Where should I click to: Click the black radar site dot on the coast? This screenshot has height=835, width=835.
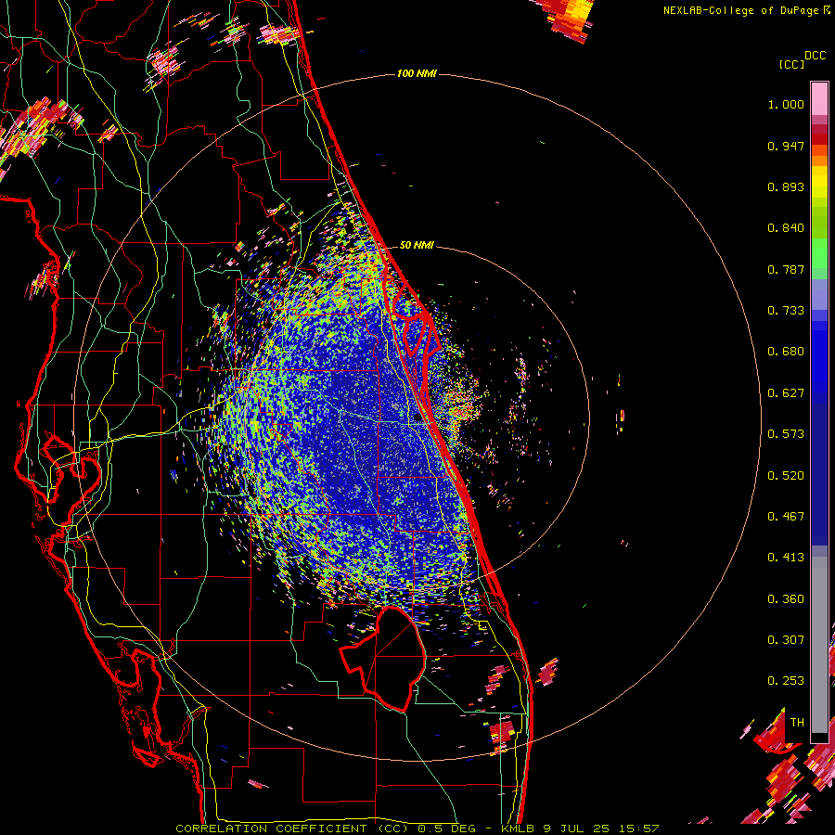pyautogui.click(x=417, y=418)
